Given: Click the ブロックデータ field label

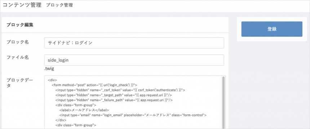Looking at the screenshot, I should tap(20, 83).
